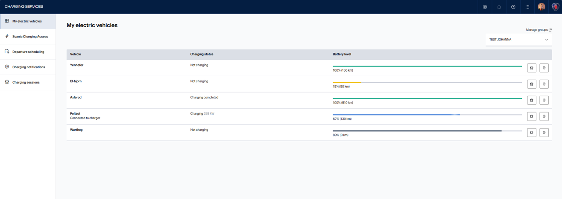
Task: Click the 89% (0 km) battery value
Action: pos(340,135)
